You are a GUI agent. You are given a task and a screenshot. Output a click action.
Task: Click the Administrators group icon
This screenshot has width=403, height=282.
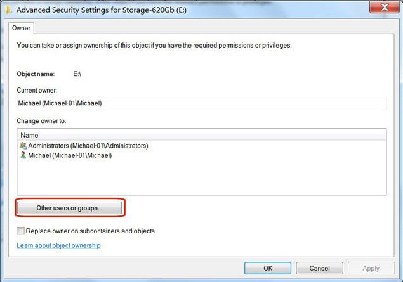23,146
